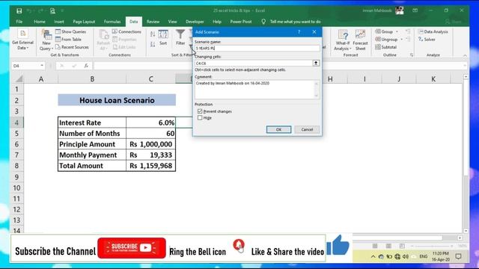Click Show Queries in Get & Transform
This screenshot has width=479, height=269.
tap(70, 31)
